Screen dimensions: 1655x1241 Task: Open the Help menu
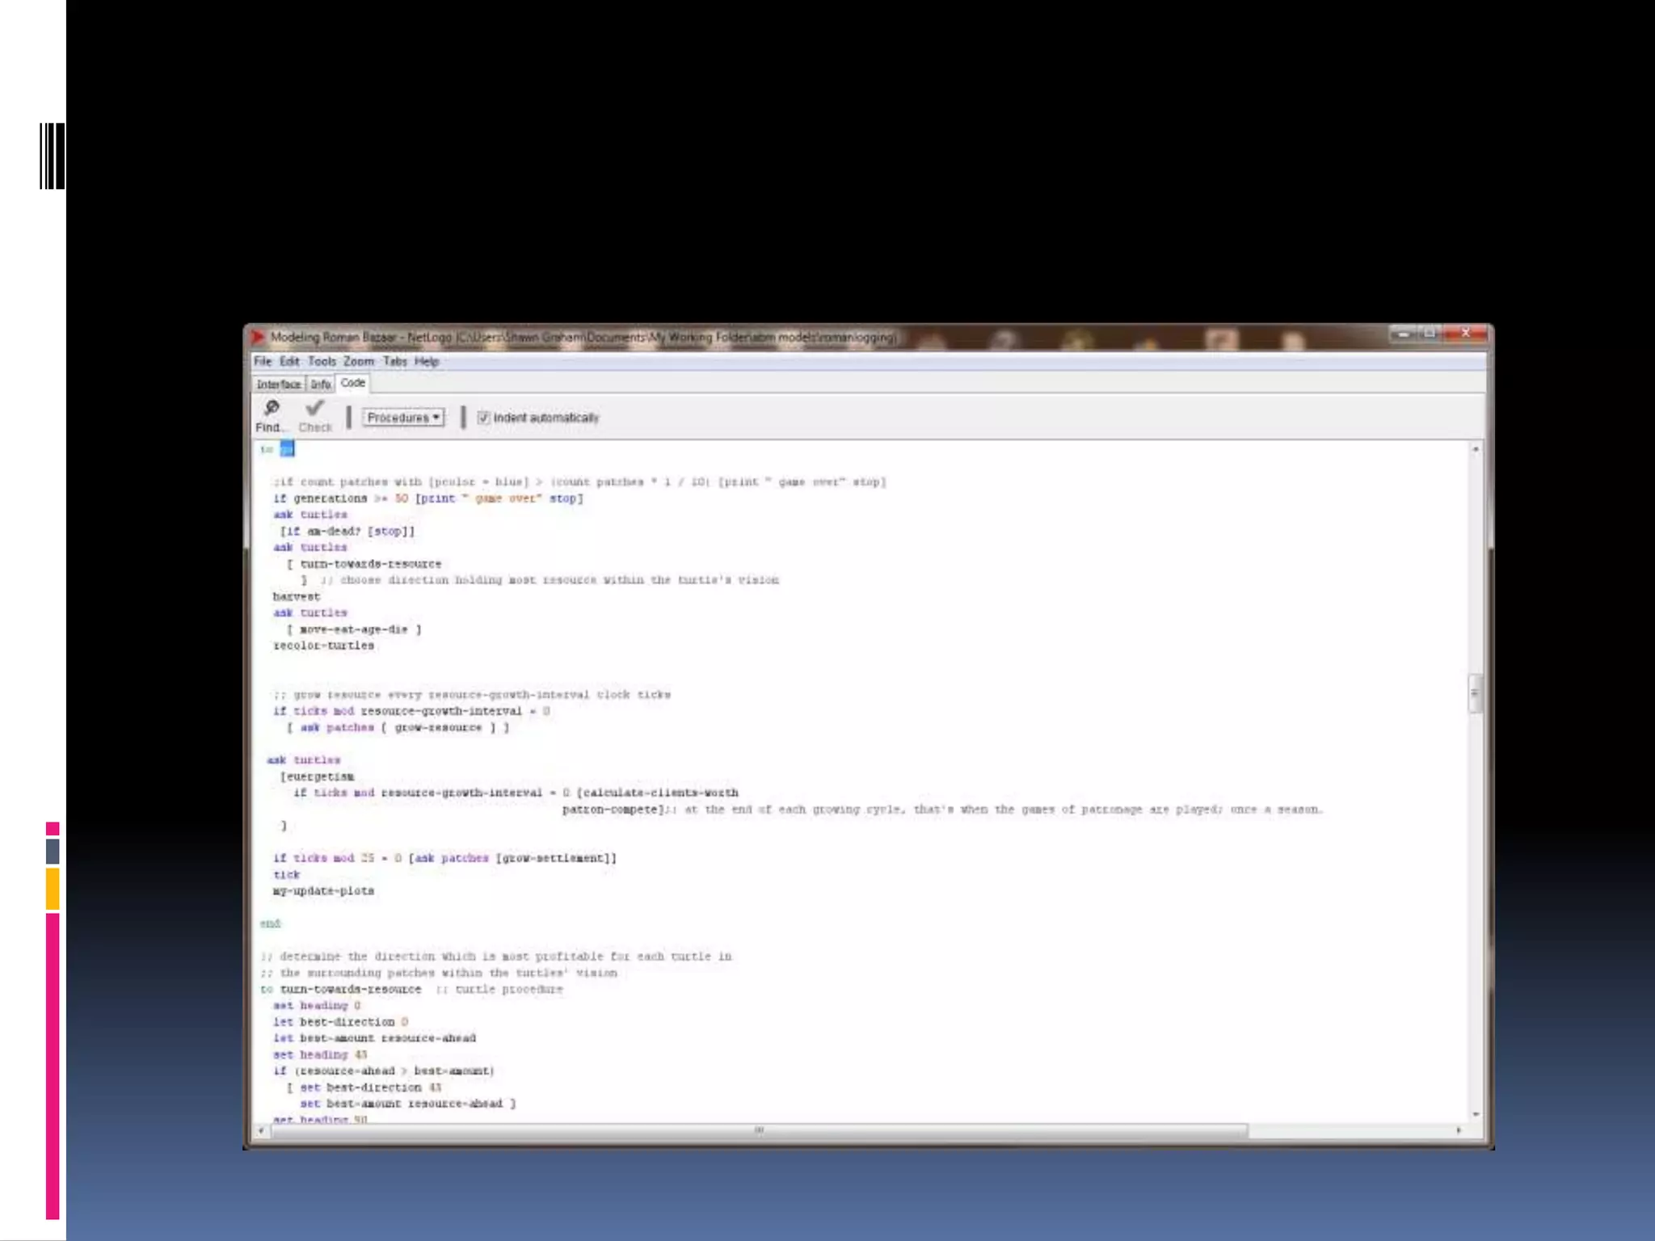[x=426, y=361]
